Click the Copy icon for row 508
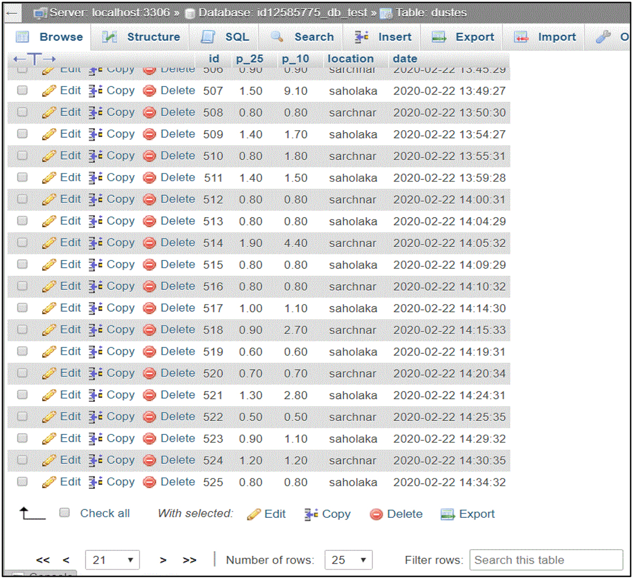The height and width of the screenshot is (579, 633). point(95,113)
